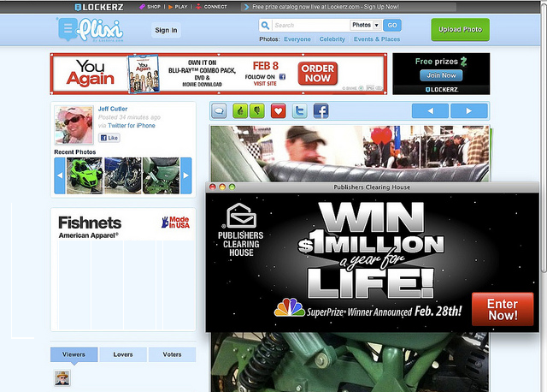Share the photo via Twitter icon
This screenshot has width=547, height=392.
tap(300, 110)
